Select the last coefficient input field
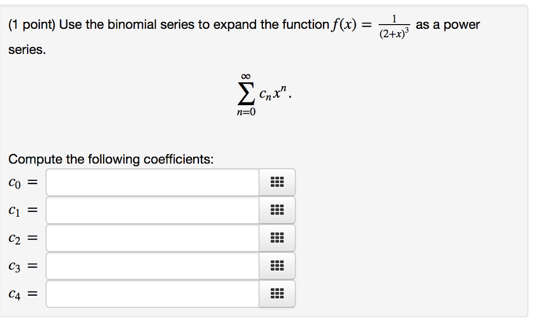Image resolution: width=547 pixels, height=331 pixels. pyautogui.click(x=152, y=293)
